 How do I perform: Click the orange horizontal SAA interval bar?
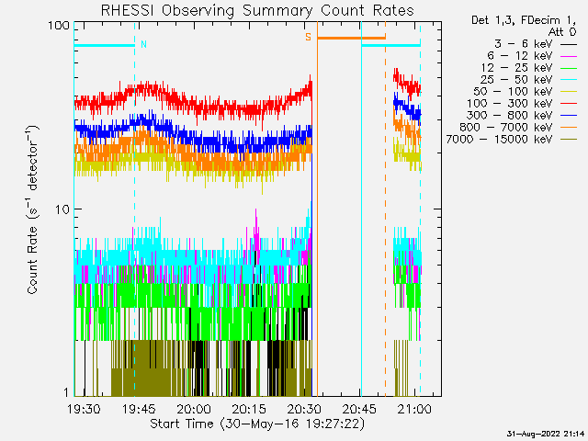[351, 38]
